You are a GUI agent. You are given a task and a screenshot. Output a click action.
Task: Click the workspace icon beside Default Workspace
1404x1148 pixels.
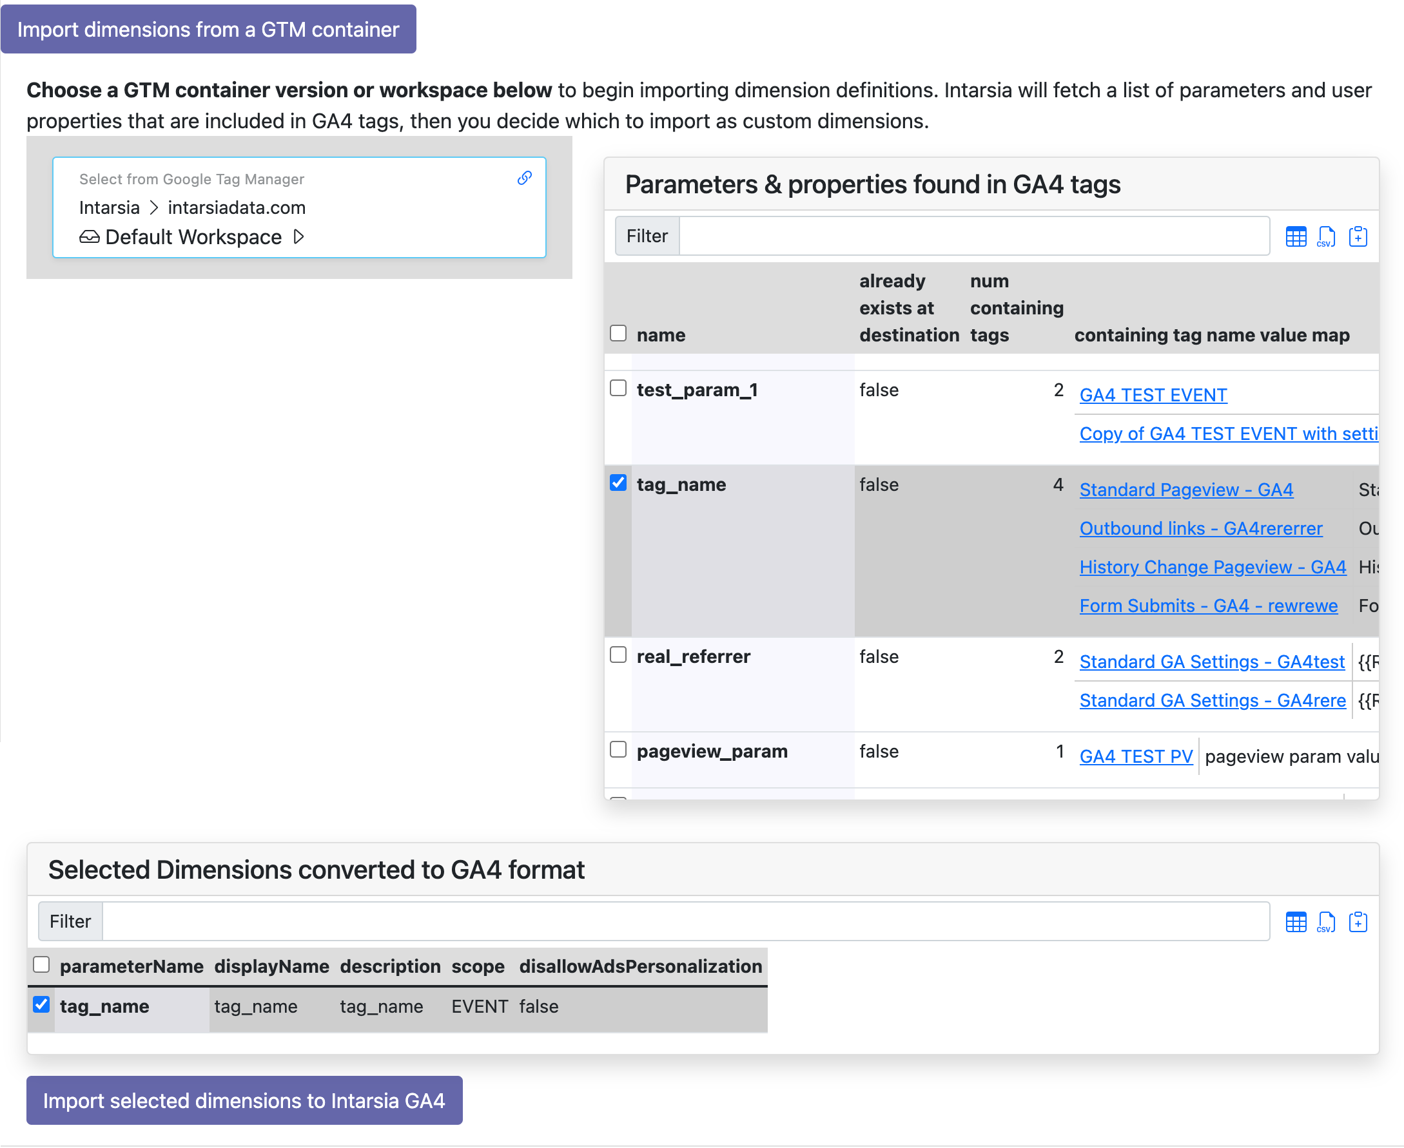90,236
